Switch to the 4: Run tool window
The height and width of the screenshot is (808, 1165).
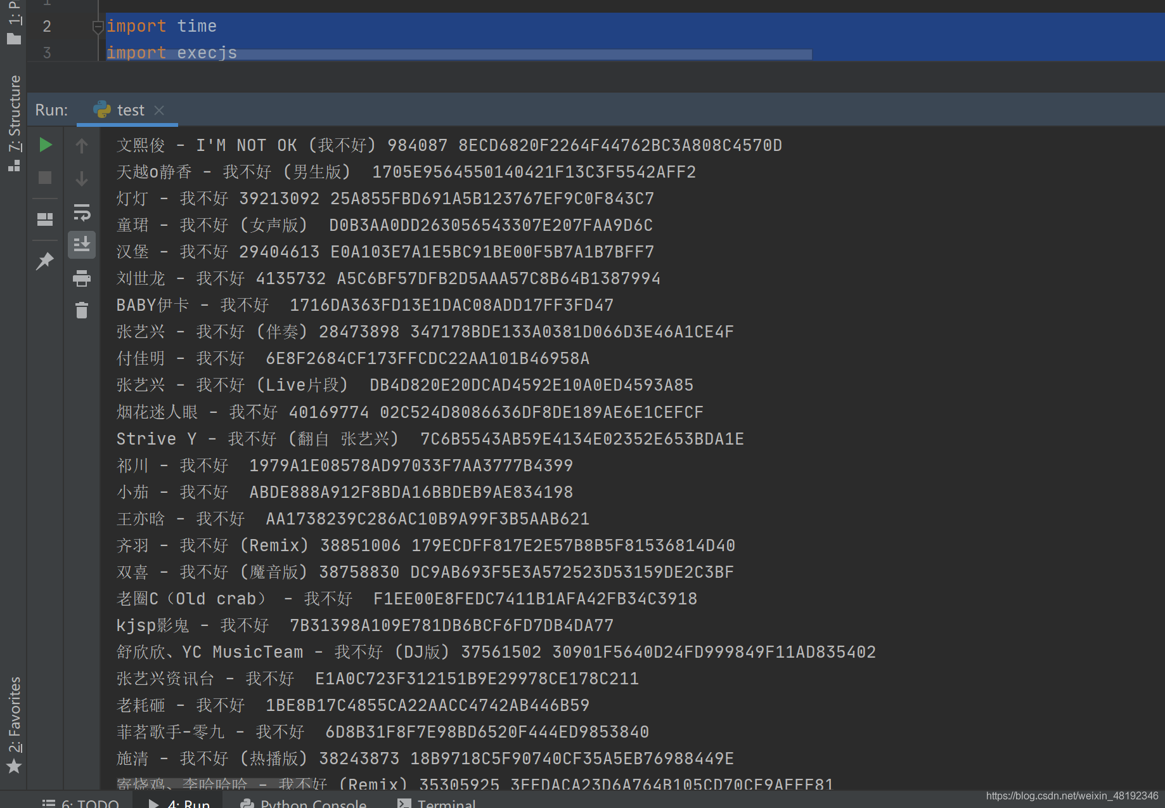[179, 803]
